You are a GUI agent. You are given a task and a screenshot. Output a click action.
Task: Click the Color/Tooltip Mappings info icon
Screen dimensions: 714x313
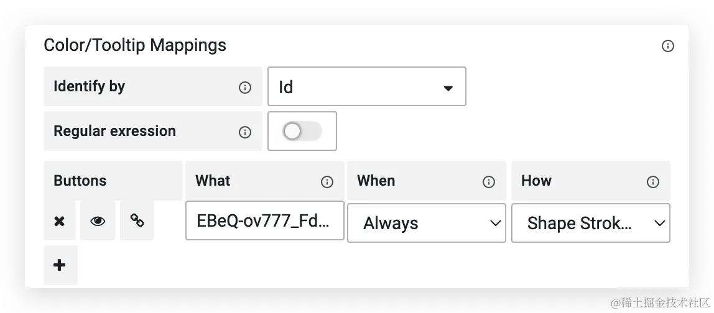tap(667, 46)
